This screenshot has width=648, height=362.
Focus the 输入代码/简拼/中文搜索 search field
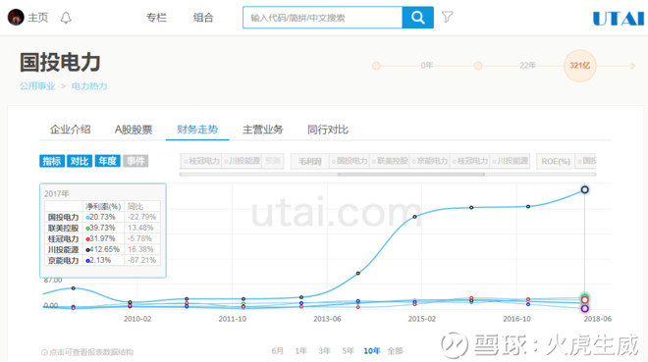(x=322, y=18)
